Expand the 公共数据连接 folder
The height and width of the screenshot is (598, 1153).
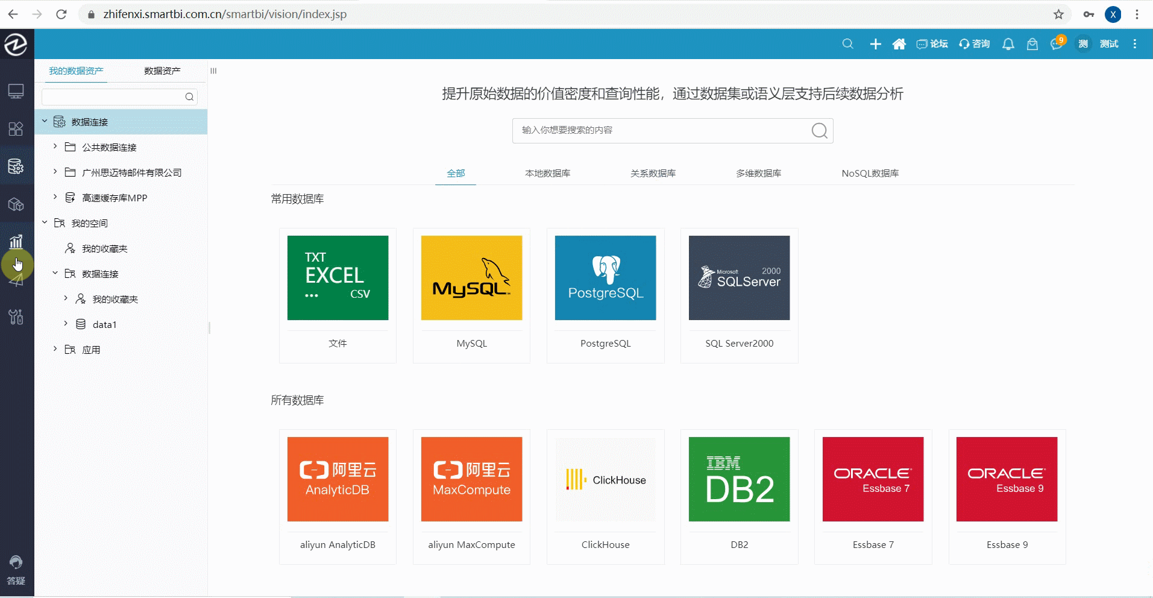coord(55,146)
